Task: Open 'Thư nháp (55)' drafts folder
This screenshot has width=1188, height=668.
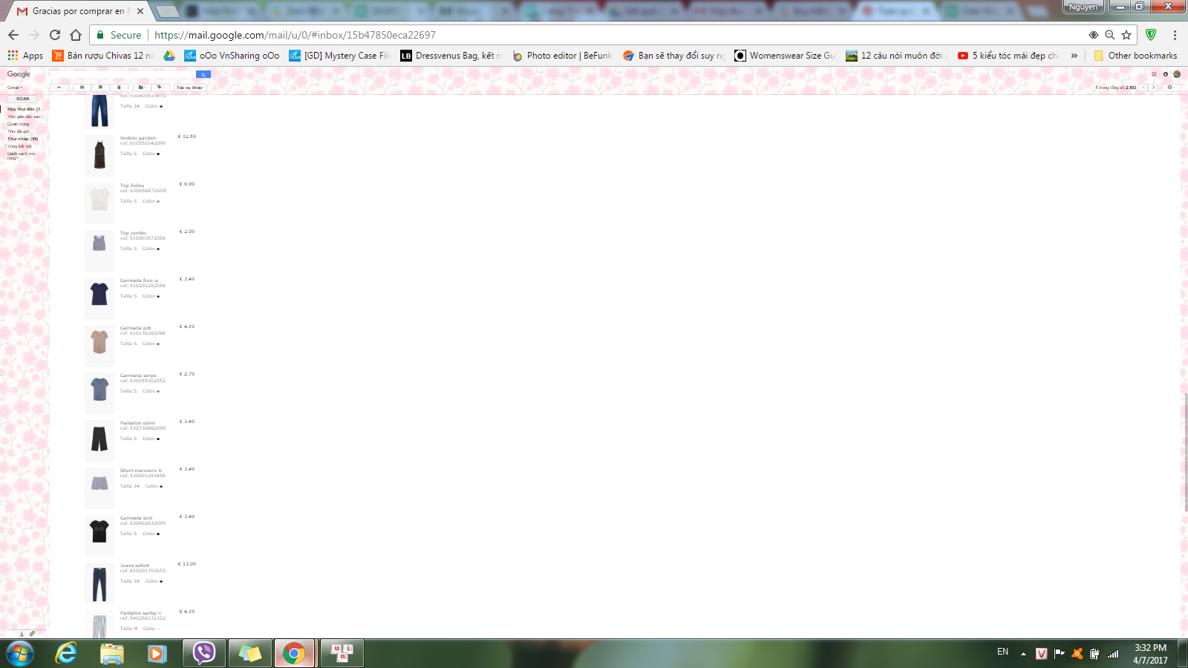Action: [22, 139]
